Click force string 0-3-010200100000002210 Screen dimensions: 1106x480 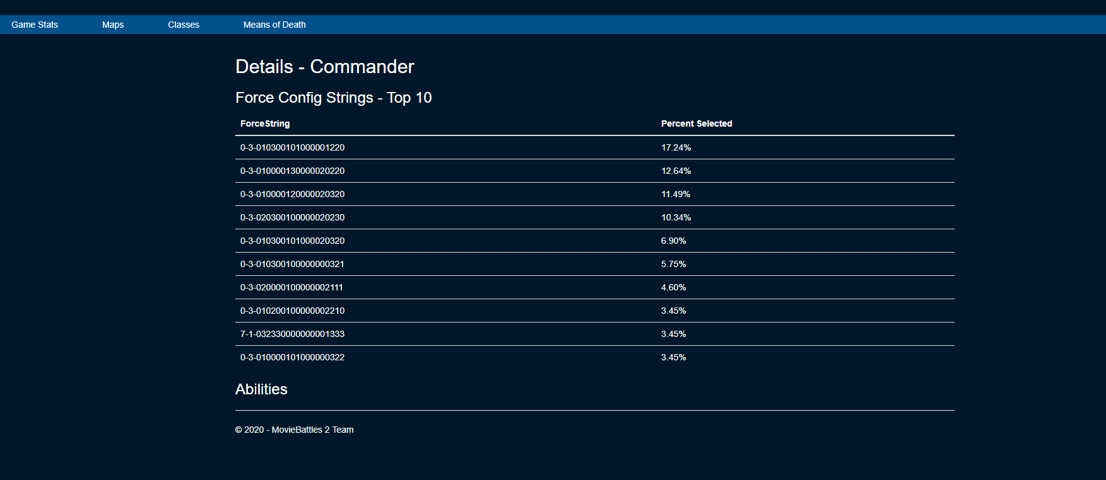coord(292,311)
